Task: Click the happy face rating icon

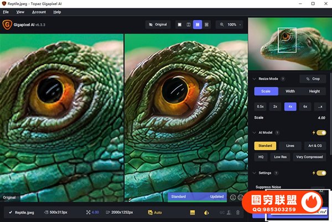Action: [233, 197]
